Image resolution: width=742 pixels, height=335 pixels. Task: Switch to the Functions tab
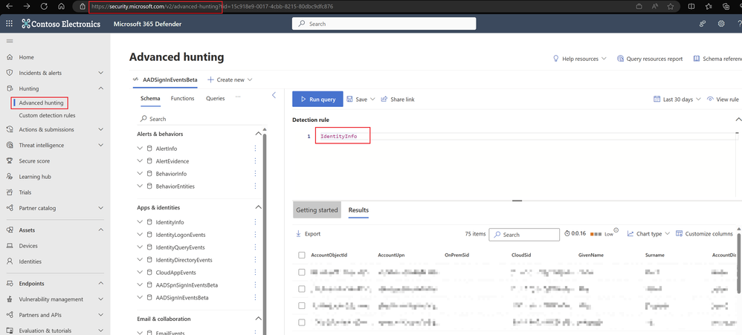[x=183, y=98]
